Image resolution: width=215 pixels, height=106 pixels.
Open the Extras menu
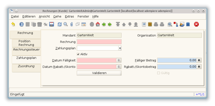pos(69,17)
